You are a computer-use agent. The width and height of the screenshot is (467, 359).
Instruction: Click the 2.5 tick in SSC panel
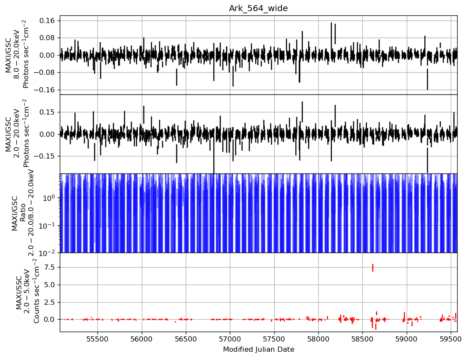(x=50, y=302)
